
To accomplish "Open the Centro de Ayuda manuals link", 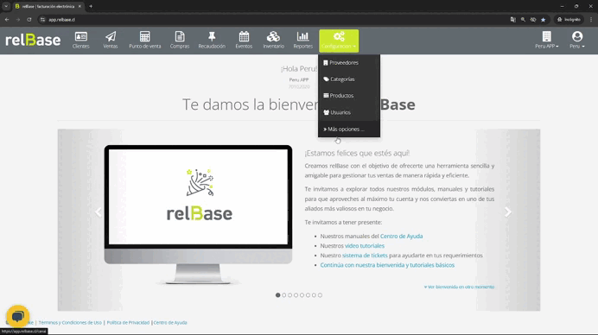I will (x=401, y=237).
